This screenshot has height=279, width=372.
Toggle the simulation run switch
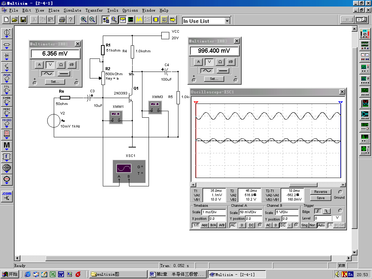(x=361, y=20)
